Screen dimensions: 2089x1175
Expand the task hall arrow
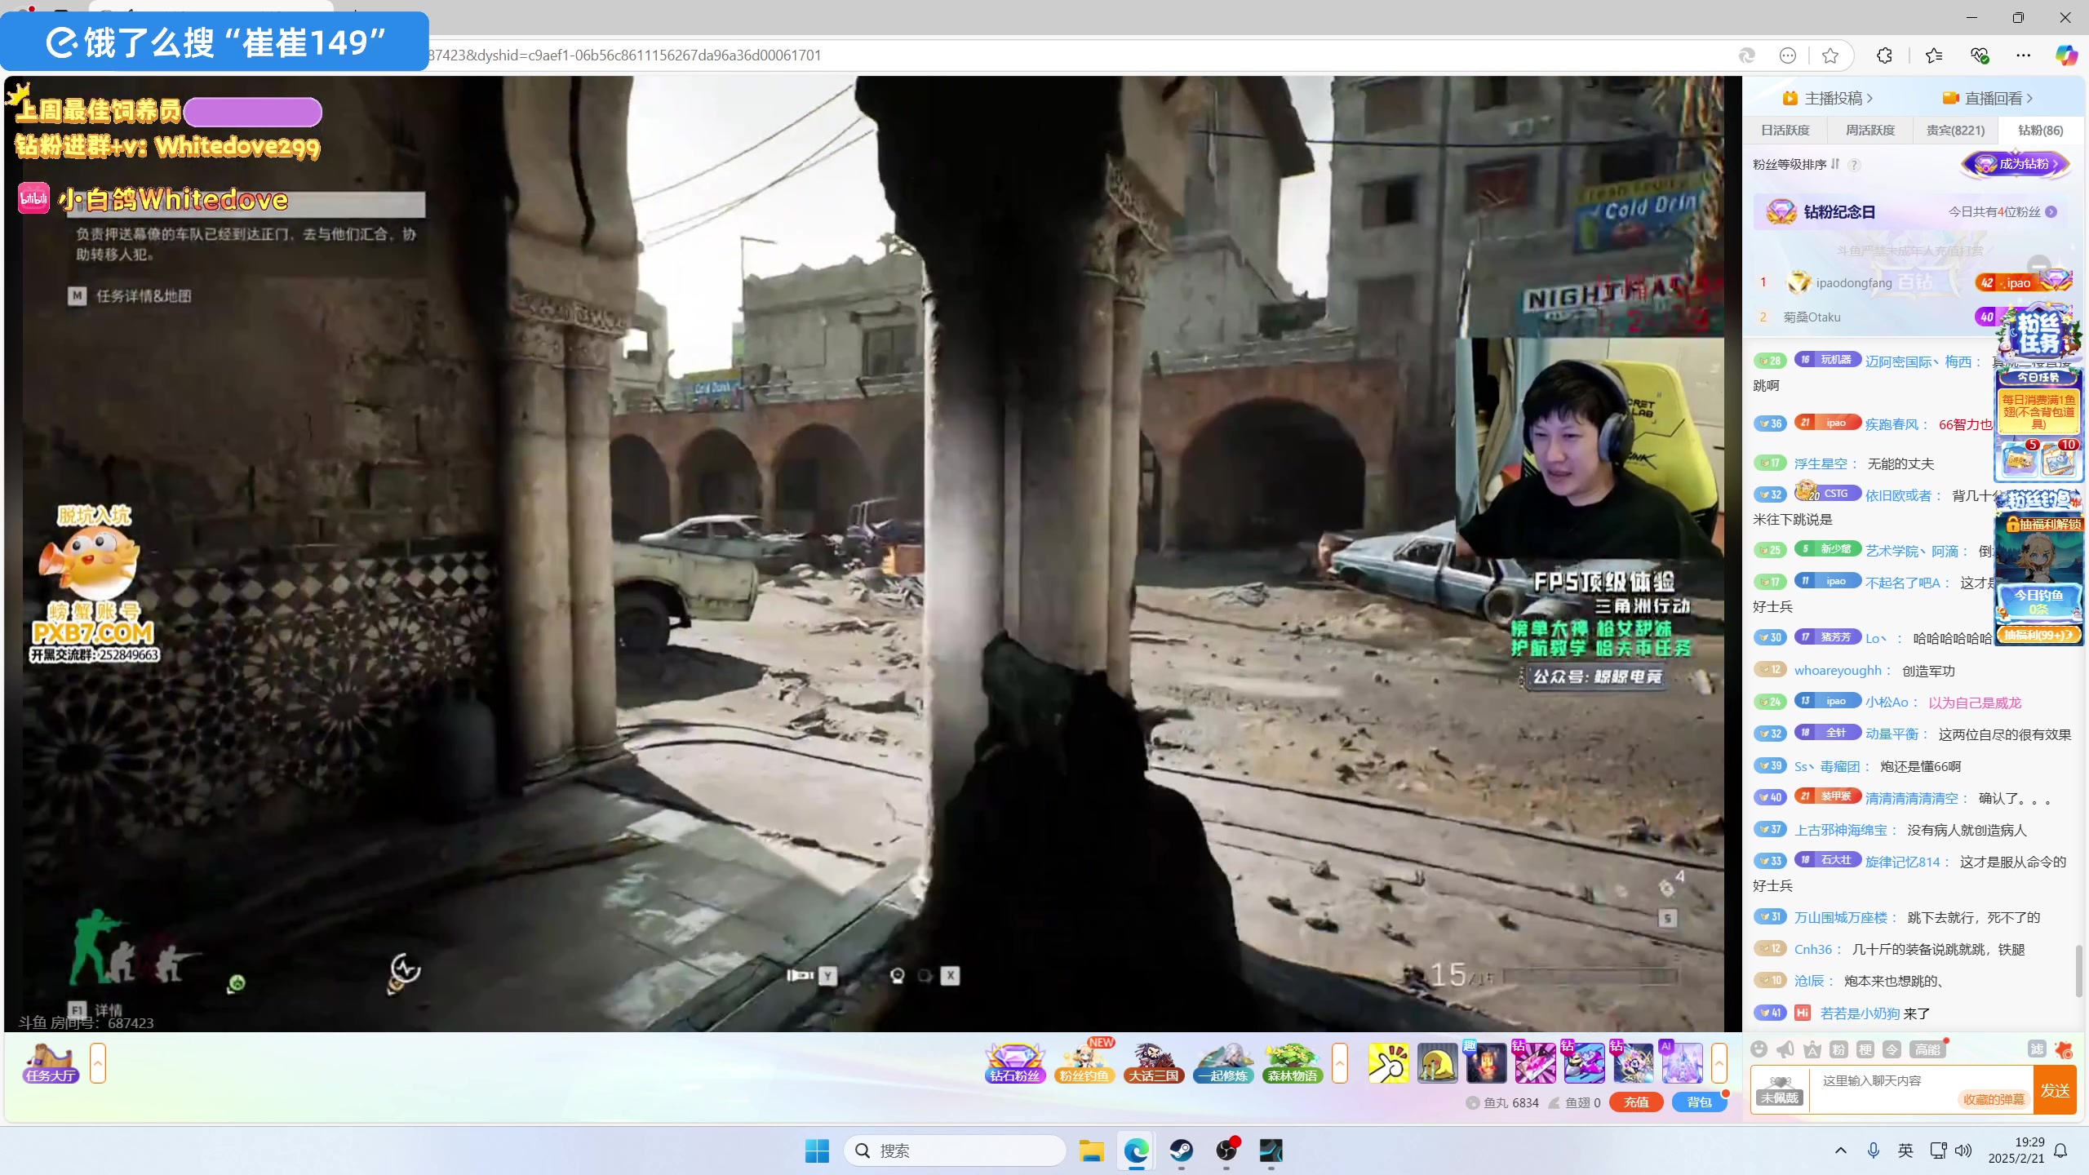[x=98, y=1062]
